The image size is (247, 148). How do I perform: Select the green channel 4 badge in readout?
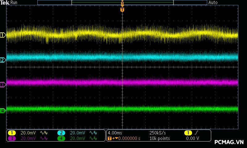coord(61,138)
